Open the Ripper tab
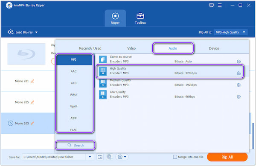 pyautogui.click(x=115, y=18)
